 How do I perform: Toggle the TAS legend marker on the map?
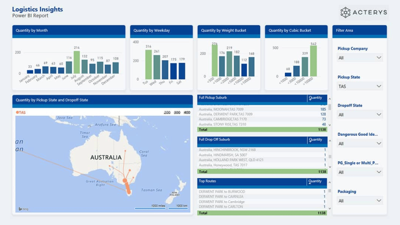21,112
